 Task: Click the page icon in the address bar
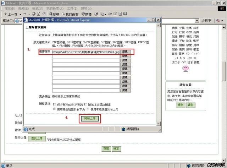click(17, 21)
